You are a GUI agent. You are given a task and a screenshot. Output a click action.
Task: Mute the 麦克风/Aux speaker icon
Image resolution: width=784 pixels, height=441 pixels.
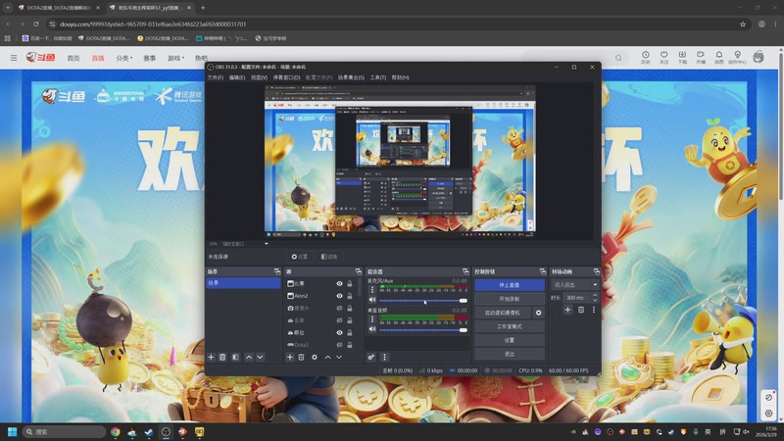[x=371, y=301]
